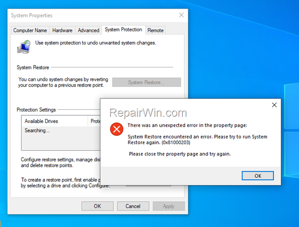
Task: Click 'Please close the property page' text
Action: pyautogui.click(x=180, y=154)
